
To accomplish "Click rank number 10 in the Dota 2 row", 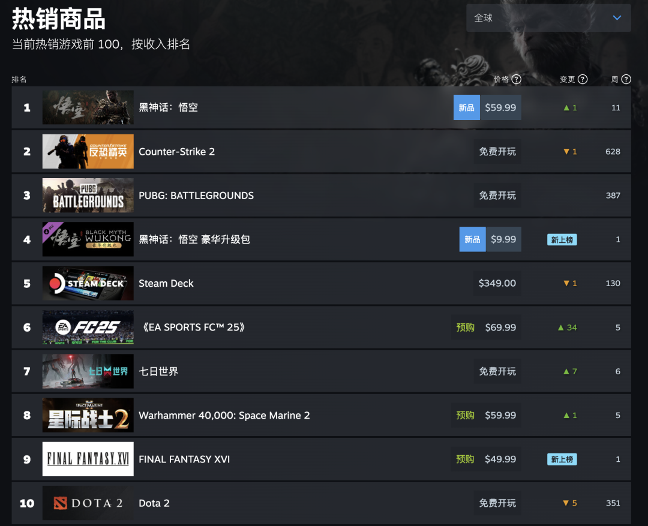I will coord(27,503).
